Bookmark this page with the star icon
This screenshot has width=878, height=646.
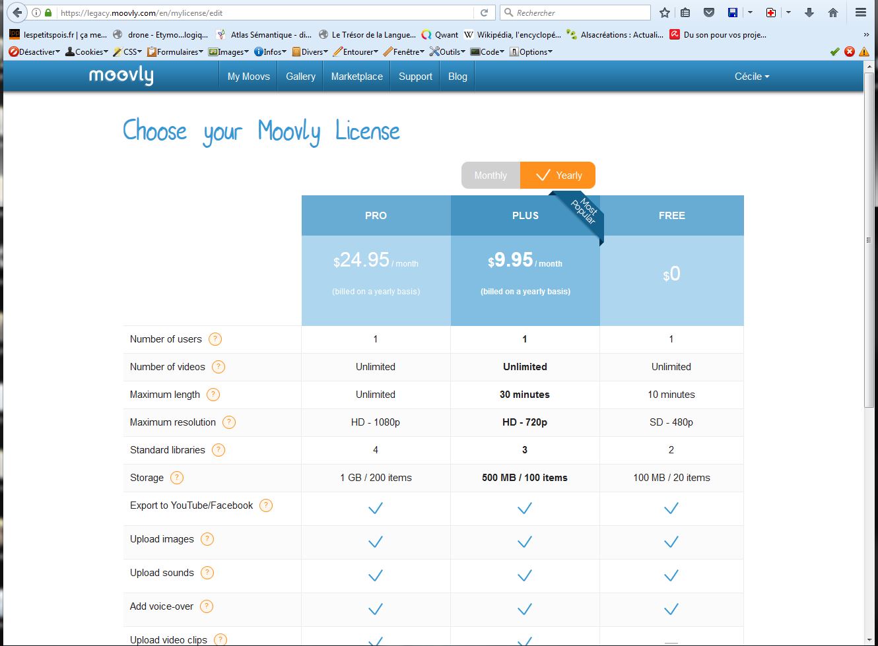pos(665,13)
